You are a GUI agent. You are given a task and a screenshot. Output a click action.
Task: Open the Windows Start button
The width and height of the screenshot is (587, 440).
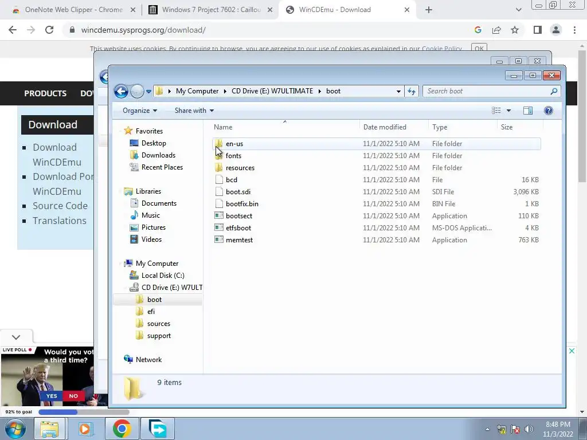[15, 429]
